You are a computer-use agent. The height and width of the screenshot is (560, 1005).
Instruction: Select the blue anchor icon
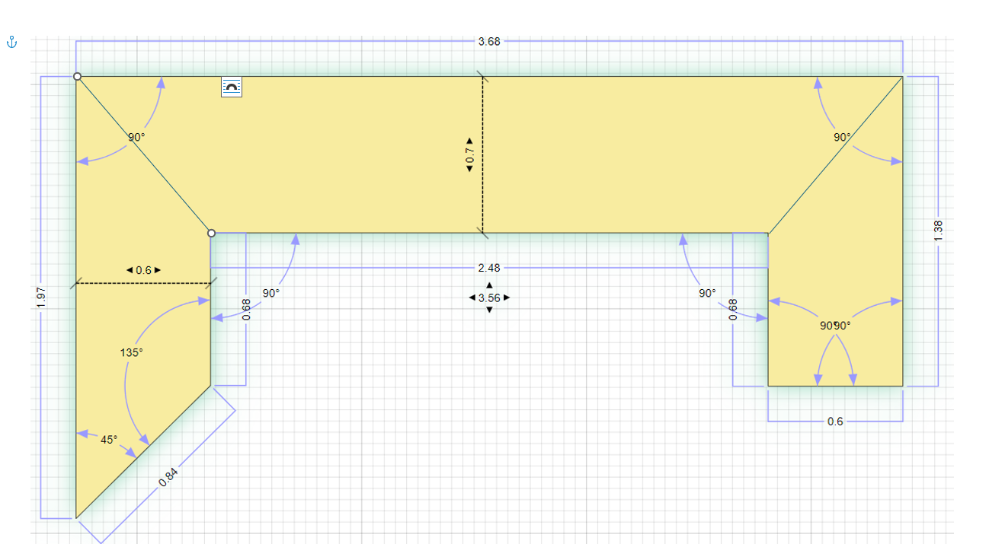point(11,43)
